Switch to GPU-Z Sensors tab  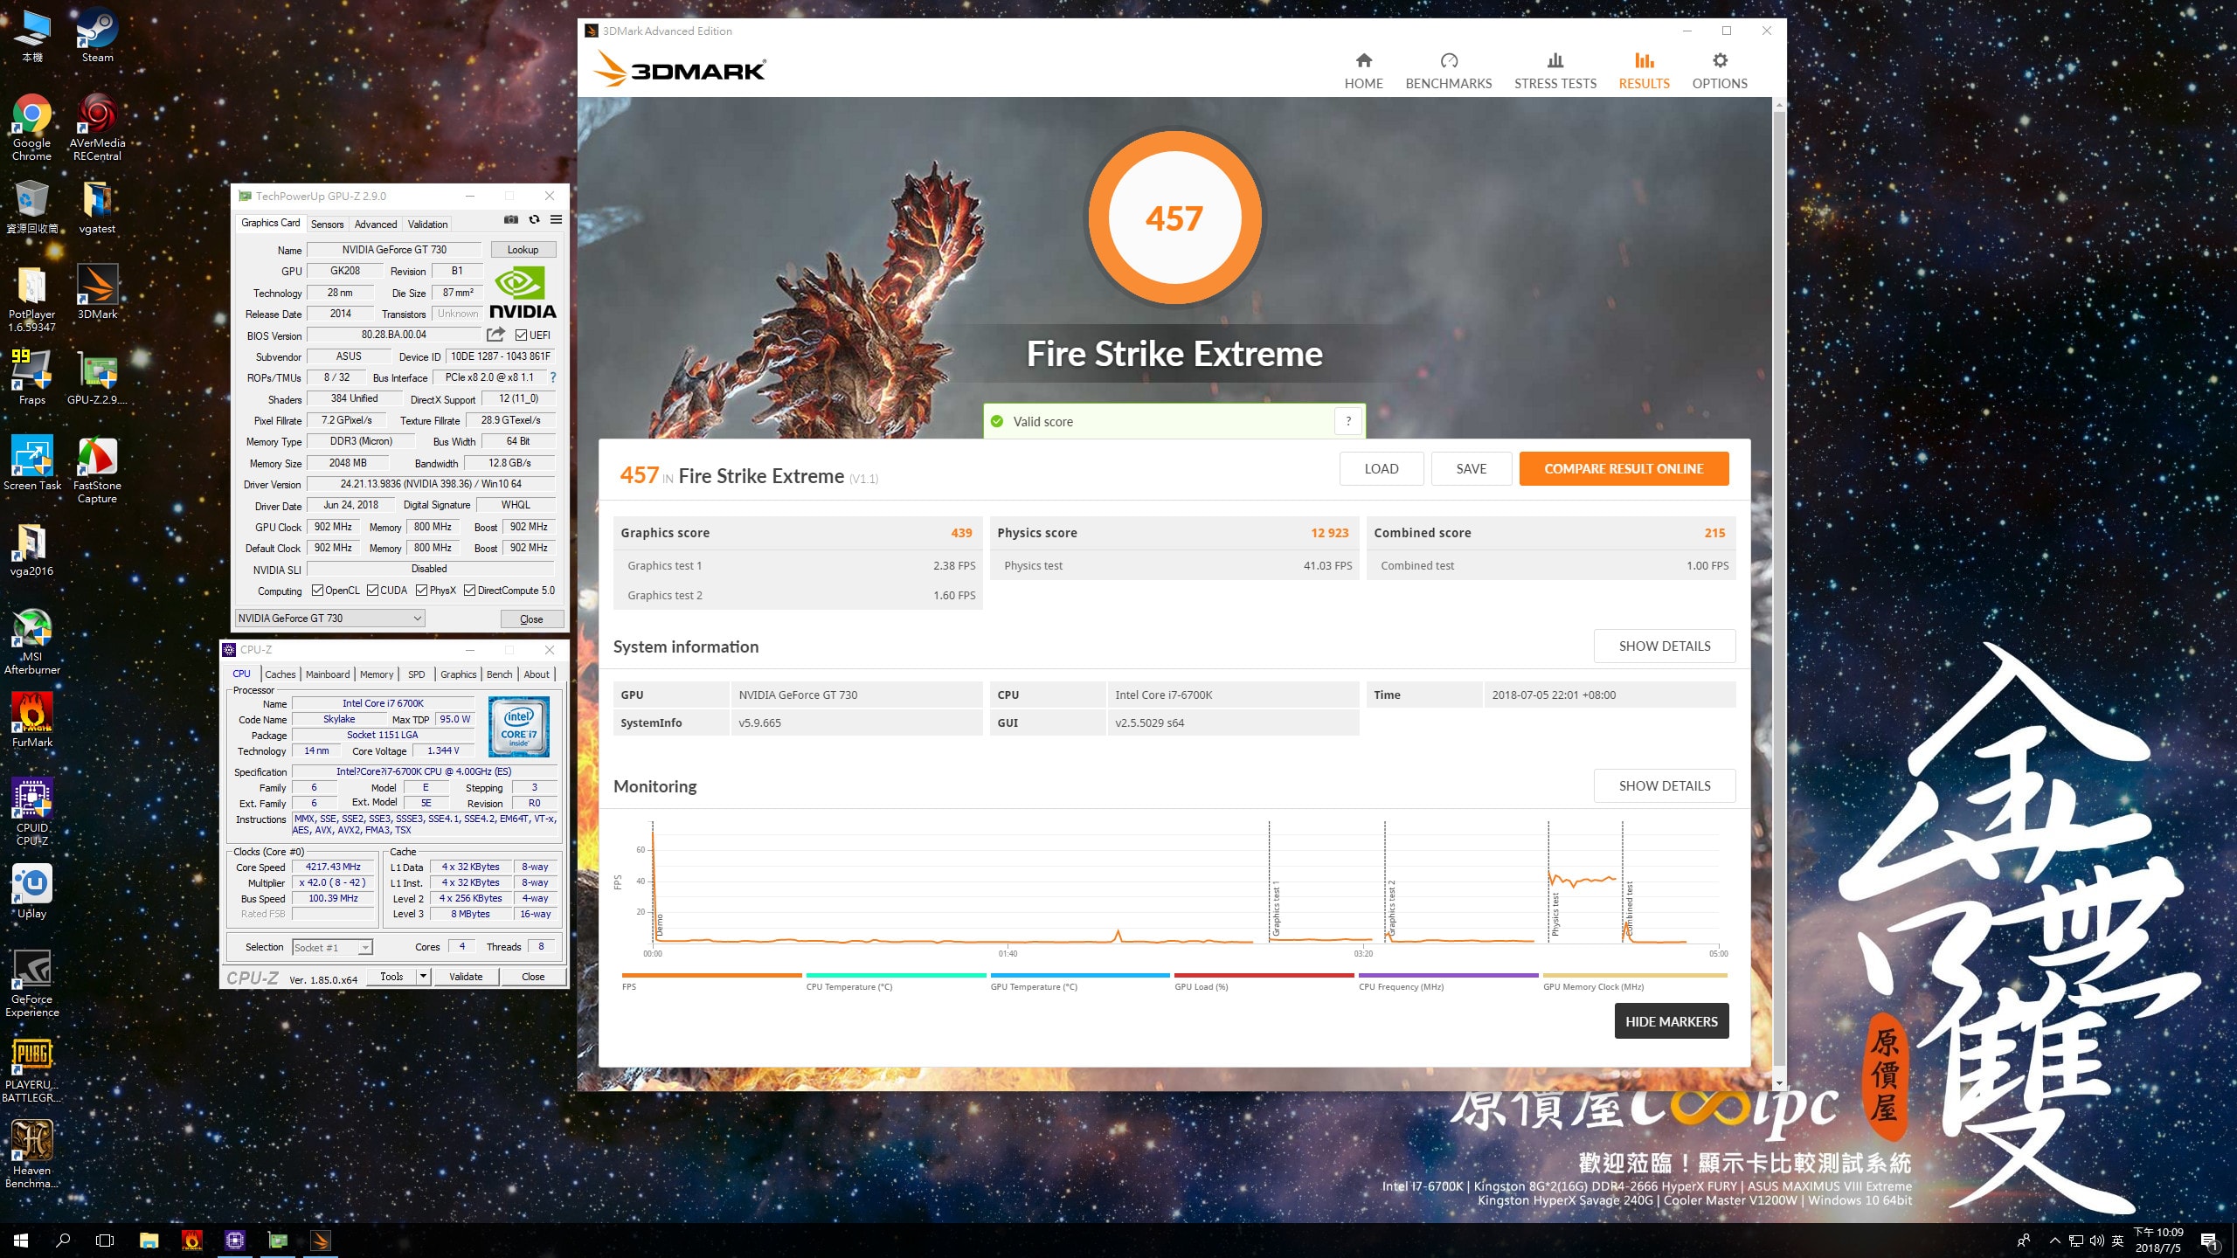point(328,225)
